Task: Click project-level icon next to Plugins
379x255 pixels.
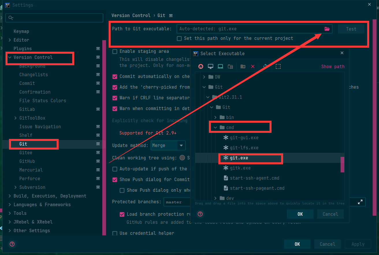Action: coord(98,49)
